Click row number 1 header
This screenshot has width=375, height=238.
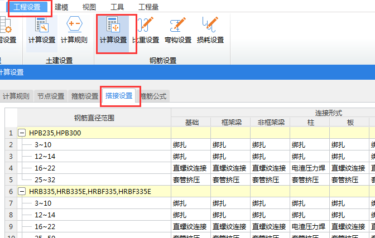(11, 133)
